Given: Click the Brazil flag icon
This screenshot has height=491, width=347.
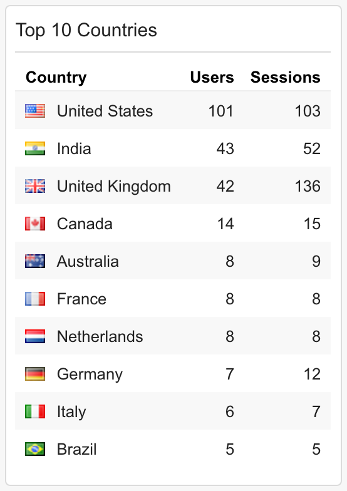Looking at the screenshot, I should (35, 449).
